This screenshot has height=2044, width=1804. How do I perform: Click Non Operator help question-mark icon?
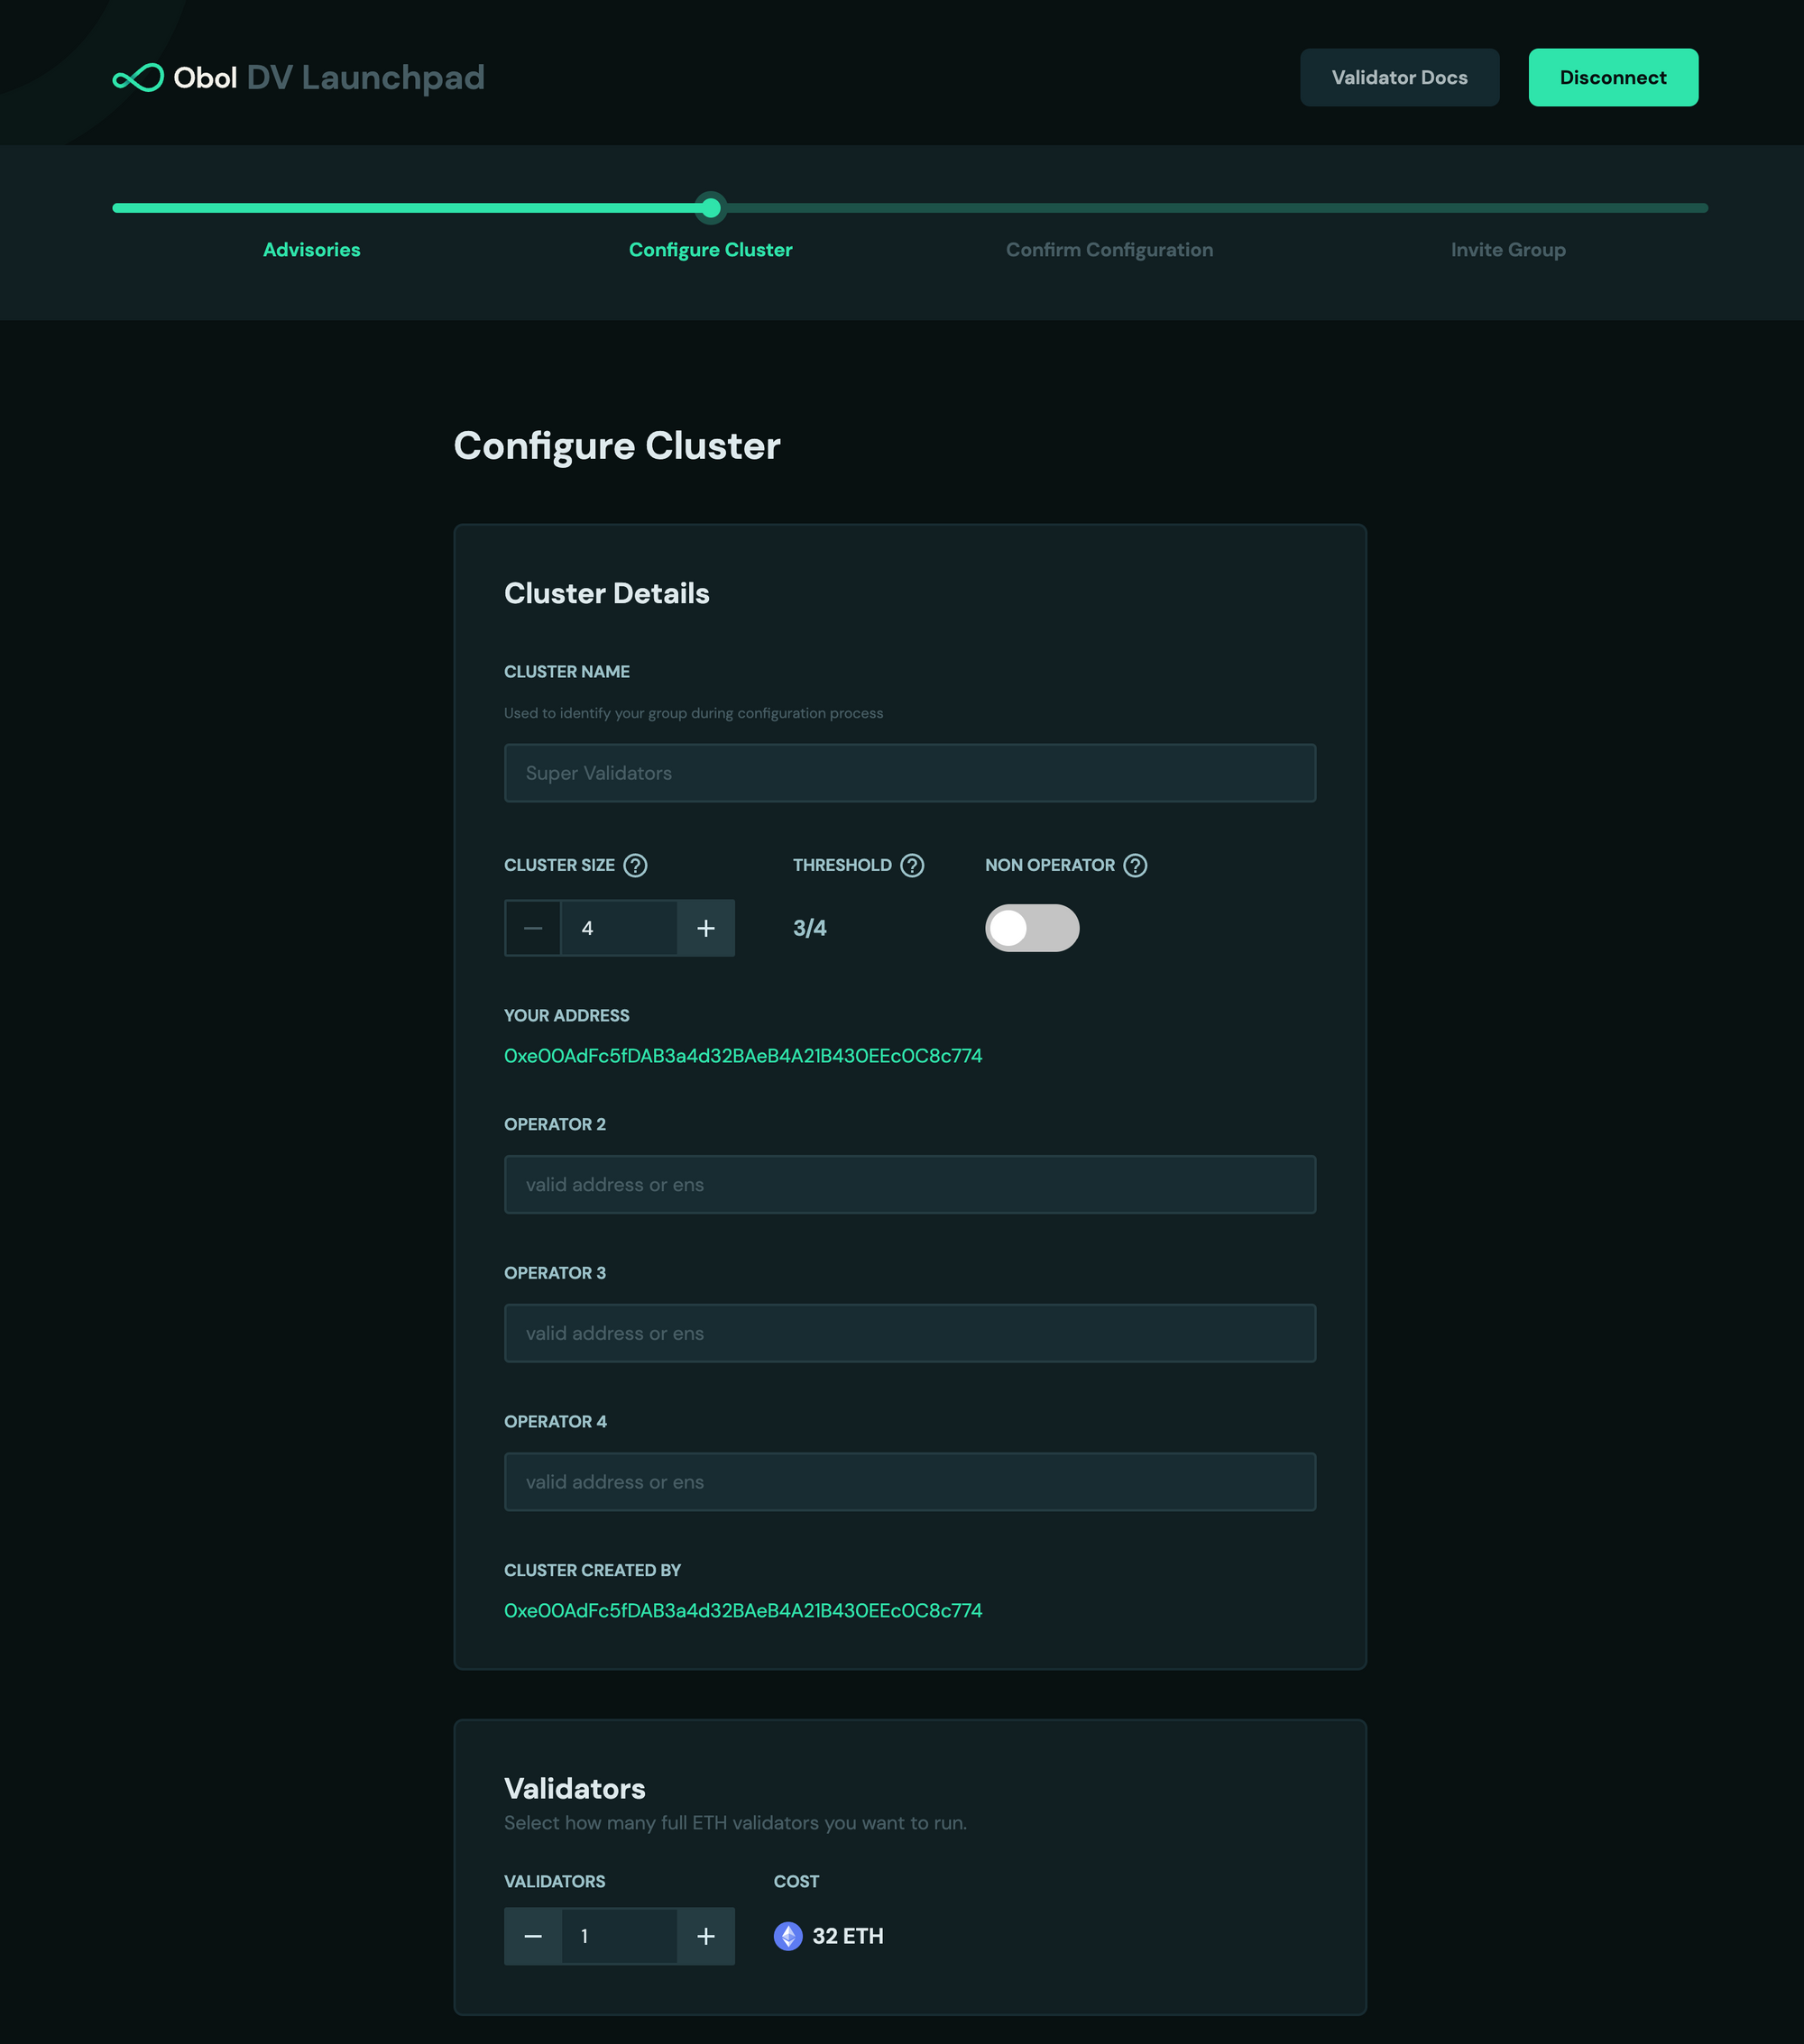coord(1135,865)
